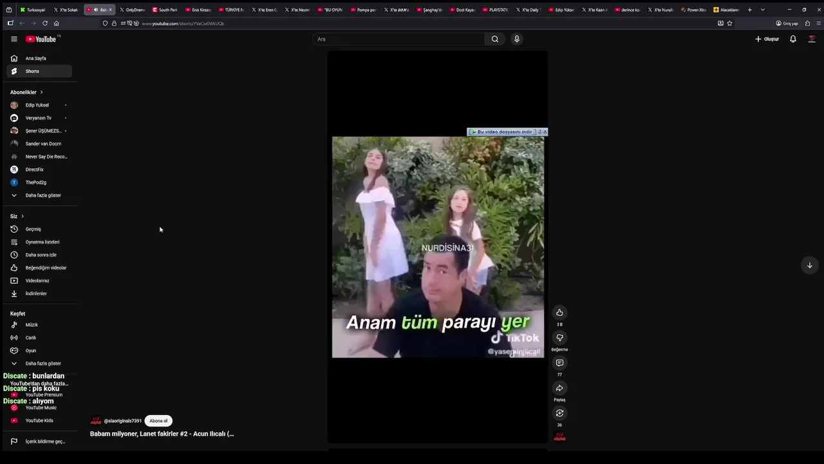Expand the Siz section chevron

point(22,216)
